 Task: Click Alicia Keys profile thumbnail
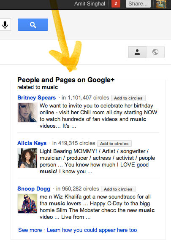[x=27, y=158]
